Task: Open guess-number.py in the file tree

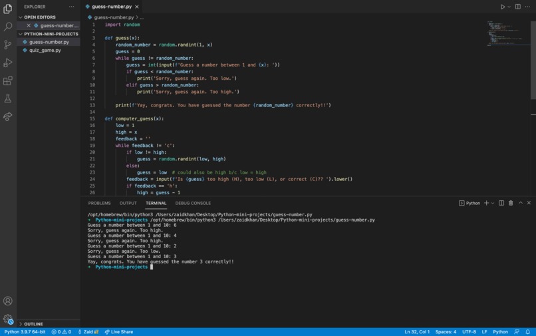Action: coord(49,42)
